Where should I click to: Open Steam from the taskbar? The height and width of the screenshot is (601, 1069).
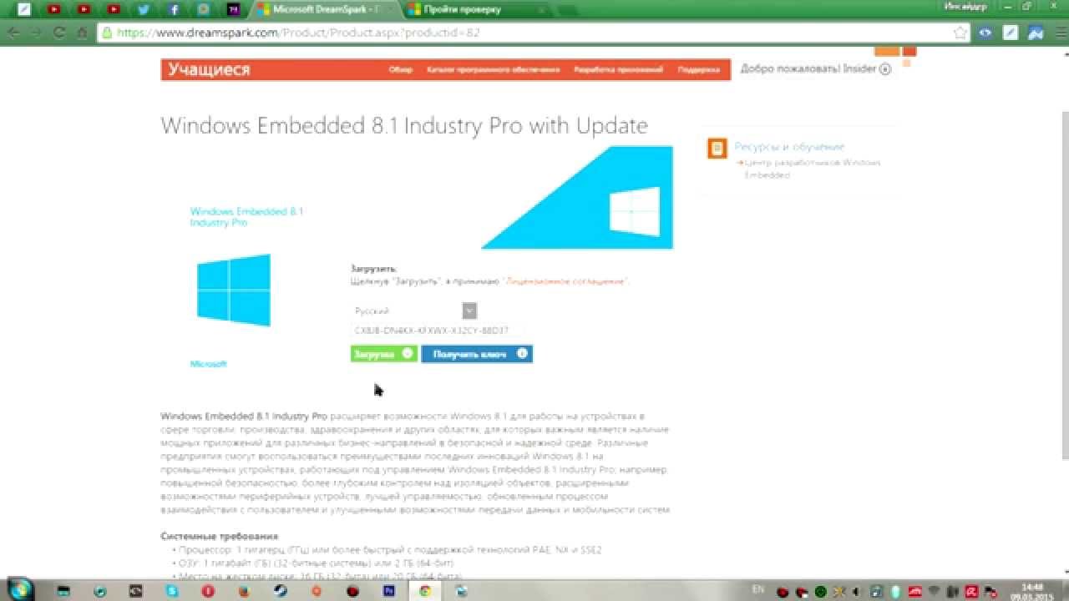coord(280,590)
